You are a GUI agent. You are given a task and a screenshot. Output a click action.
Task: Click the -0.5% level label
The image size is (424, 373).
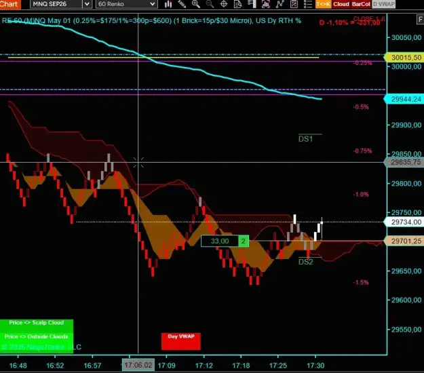click(x=361, y=106)
